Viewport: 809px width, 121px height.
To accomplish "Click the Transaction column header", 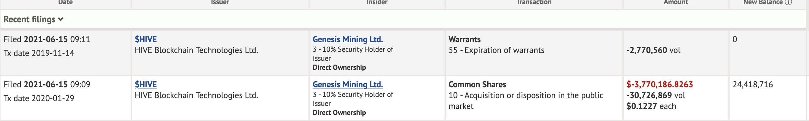I will click(x=534, y=2).
